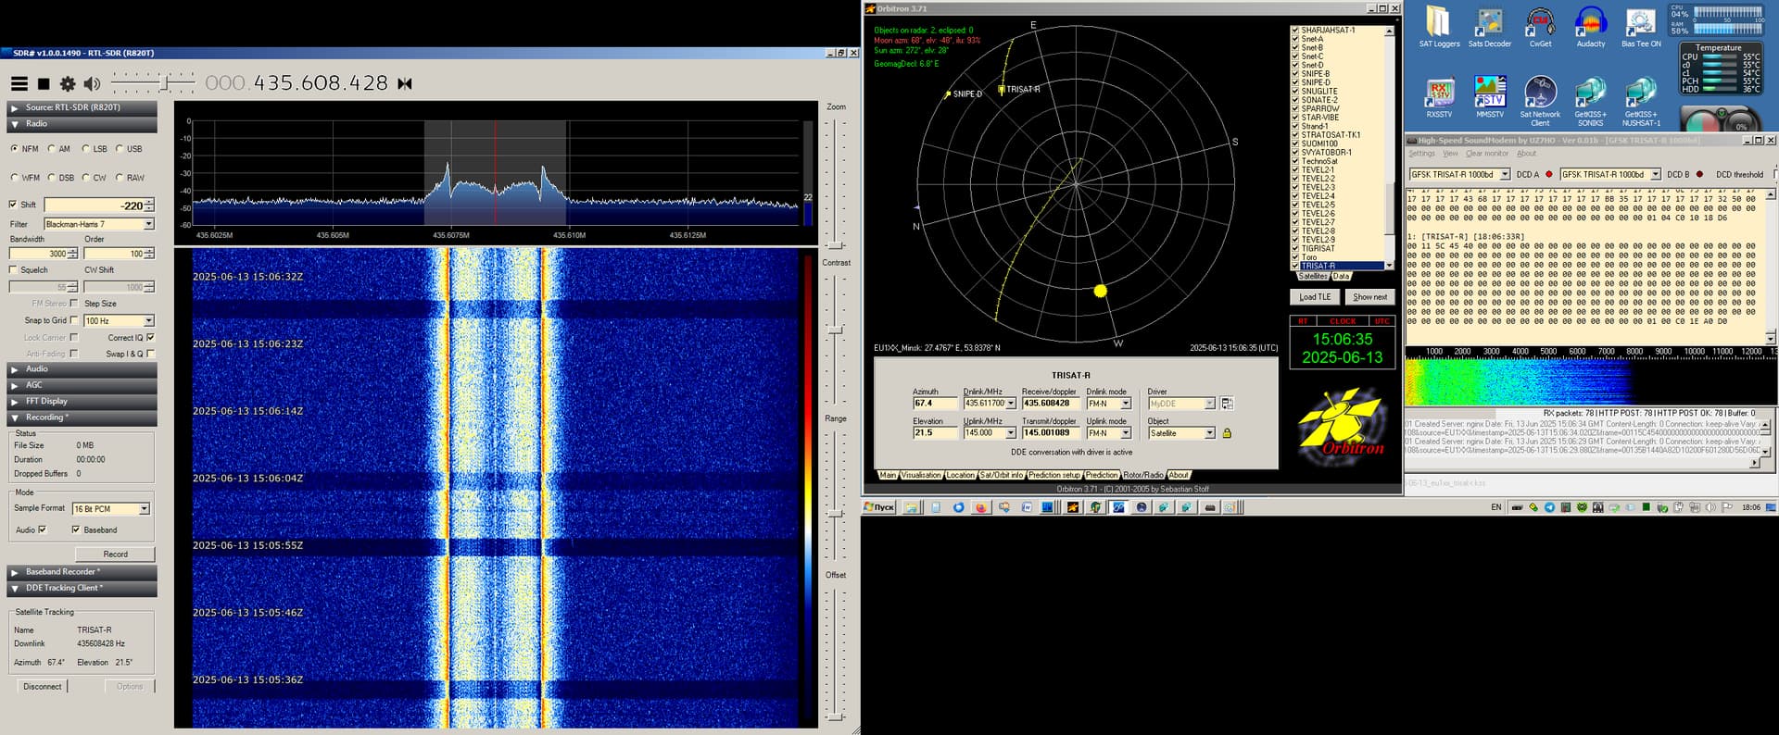Open Orbitron Prediction setup tab
This screenshot has width=1779, height=735.
pos(1054,475)
